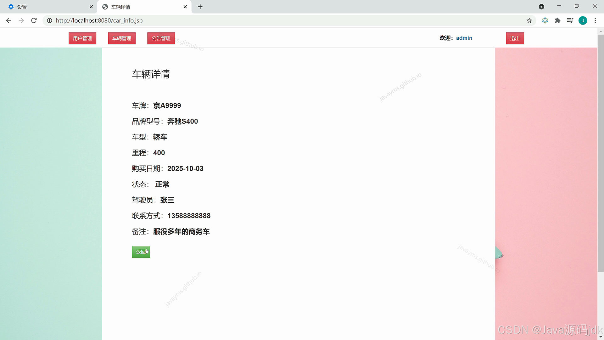The image size is (604, 340).
Task: Open a new tab with plus button
Action: point(200,7)
